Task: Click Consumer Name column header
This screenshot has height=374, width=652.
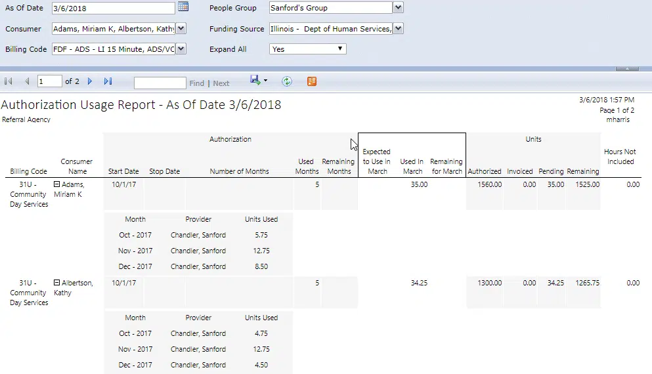Action: click(77, 167)
